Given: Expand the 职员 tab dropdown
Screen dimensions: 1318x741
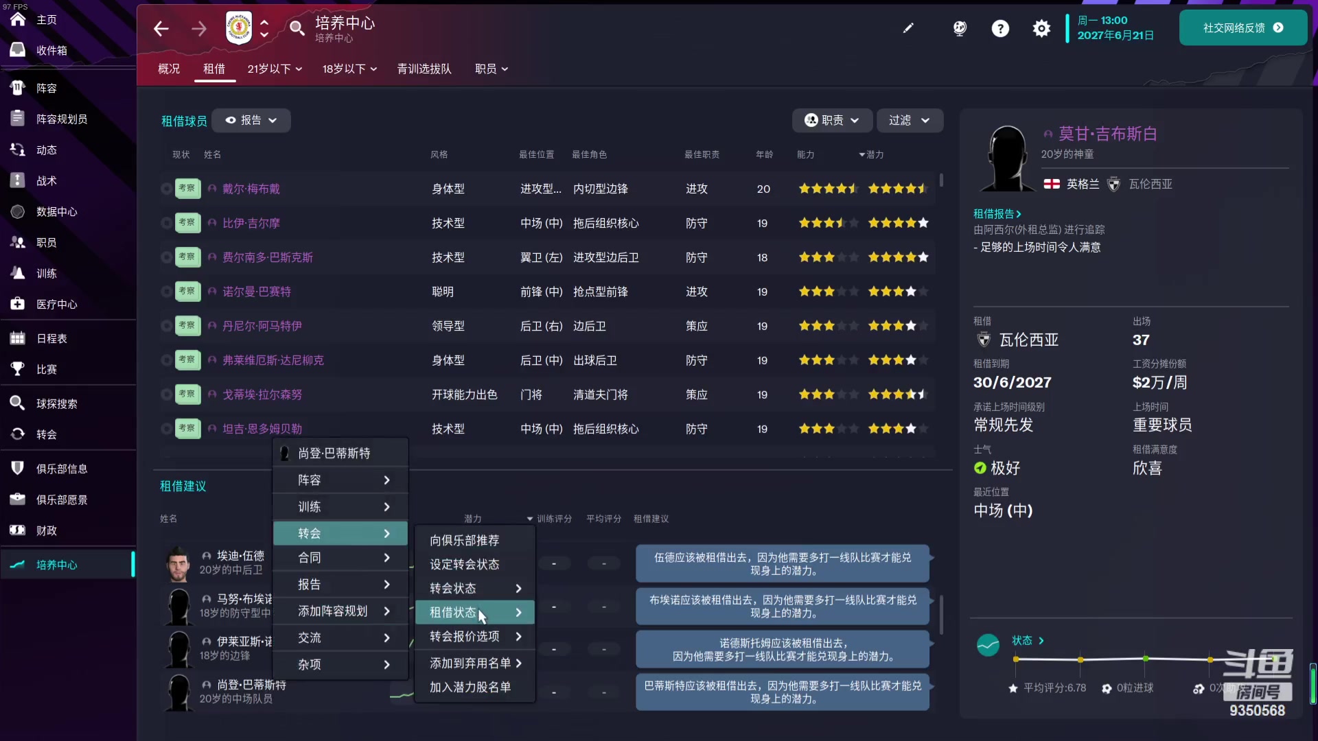Looking at the screenshot, I should point(492,69).
